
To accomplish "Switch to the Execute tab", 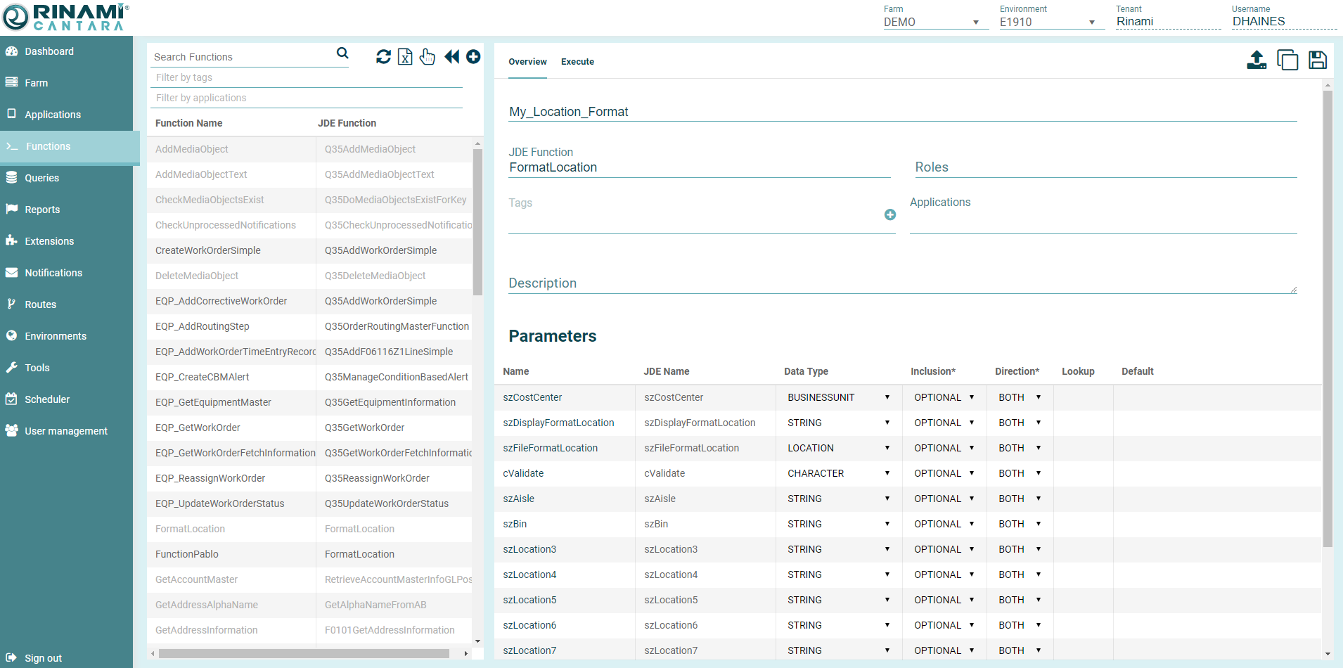I will click(577, 62).
